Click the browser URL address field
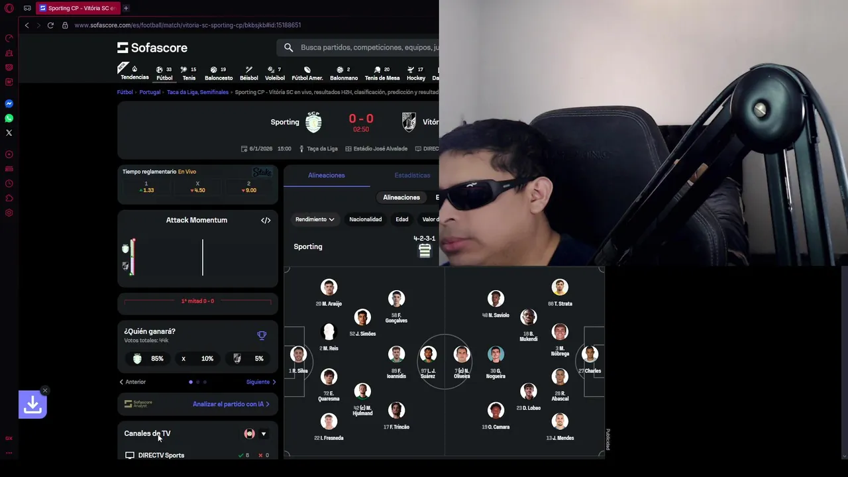The height and width of the screenshot is (477, 848). [187, 25]
